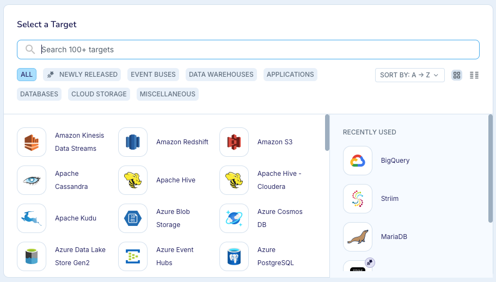The image size is (496, 282).
Task: Choose the Amazon Redshift target icon
Action: point(133,142)
